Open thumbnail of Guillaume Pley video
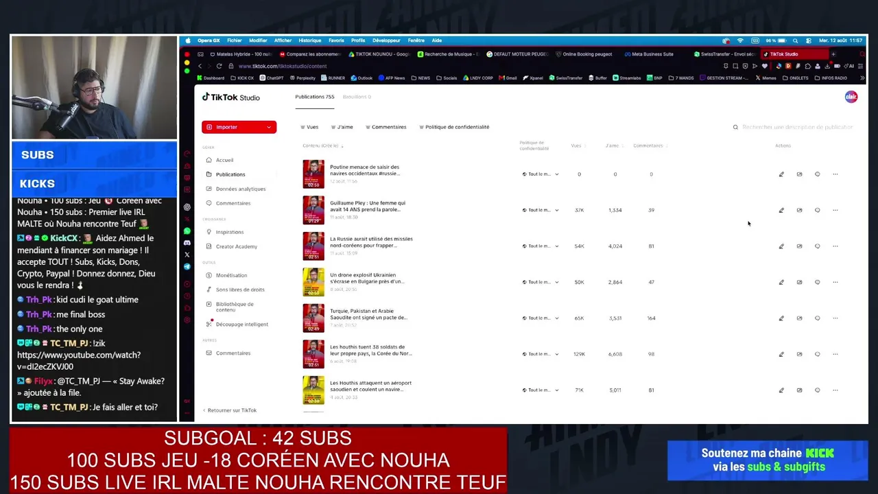Image resolution: width=878 pixels, height=494 pixels. [x=313, y=210]
